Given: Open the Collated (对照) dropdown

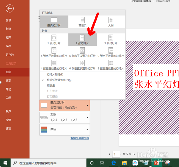Looking at the screenshot, I should coord(65,118).
